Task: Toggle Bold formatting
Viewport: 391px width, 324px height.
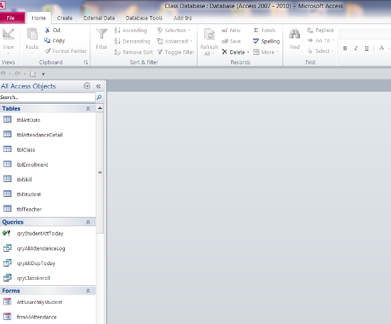Action: tap(345, 48)
